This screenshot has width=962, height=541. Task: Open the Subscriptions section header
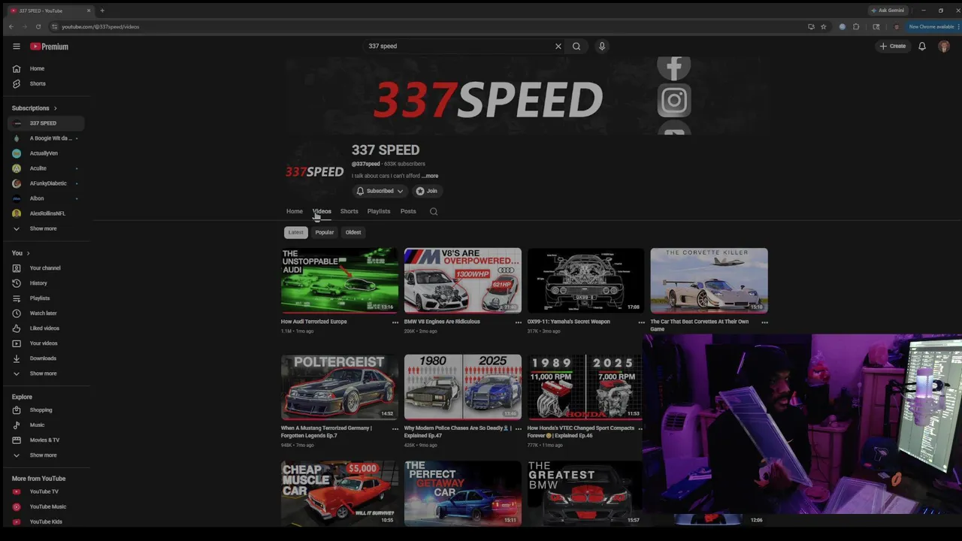[x=34, y=108]
